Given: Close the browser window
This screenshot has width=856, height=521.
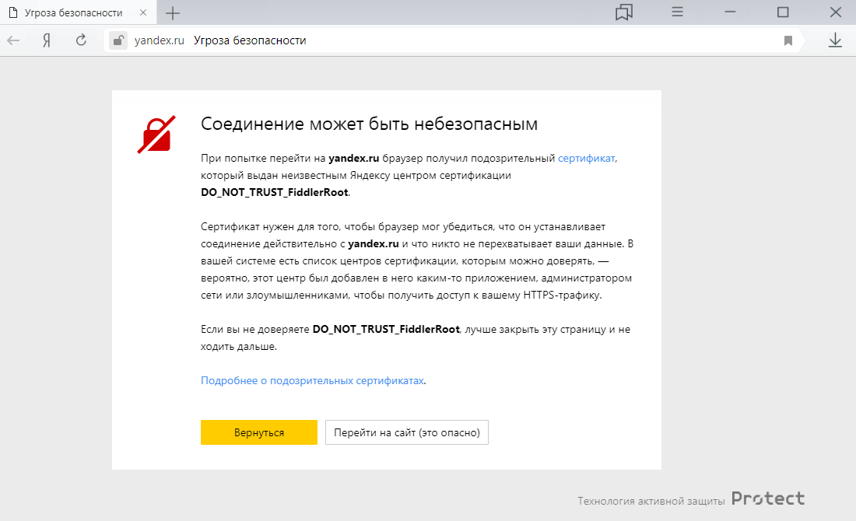Looking at the screenshot, I should pos(835,12).
